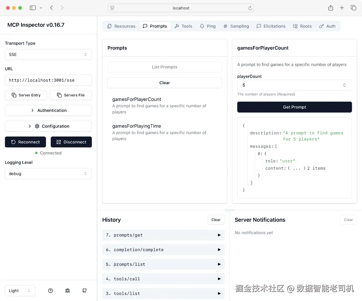The width and height of the screenshot is (362, 301).
Task: Go back with the browser back arrow
Action: pyautogui.click(x=51, y=8)
